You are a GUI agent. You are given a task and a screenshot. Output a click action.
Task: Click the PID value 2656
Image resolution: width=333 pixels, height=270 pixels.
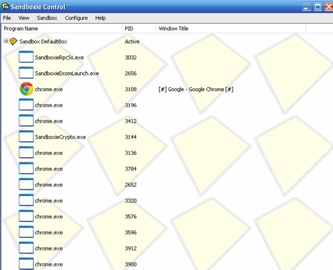coord(130,73)
